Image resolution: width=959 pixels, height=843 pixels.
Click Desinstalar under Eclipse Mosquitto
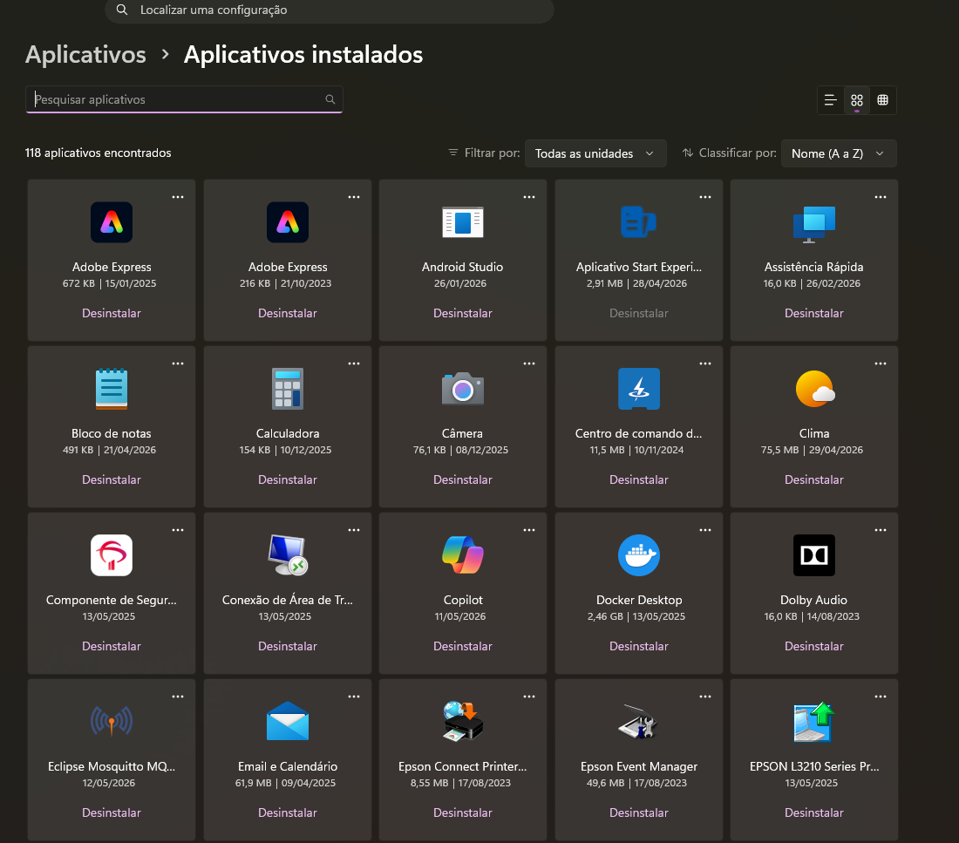coord(112,812)
